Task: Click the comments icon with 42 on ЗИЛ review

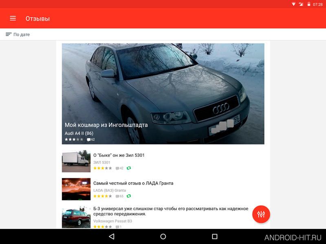Action: pos(119,168)
